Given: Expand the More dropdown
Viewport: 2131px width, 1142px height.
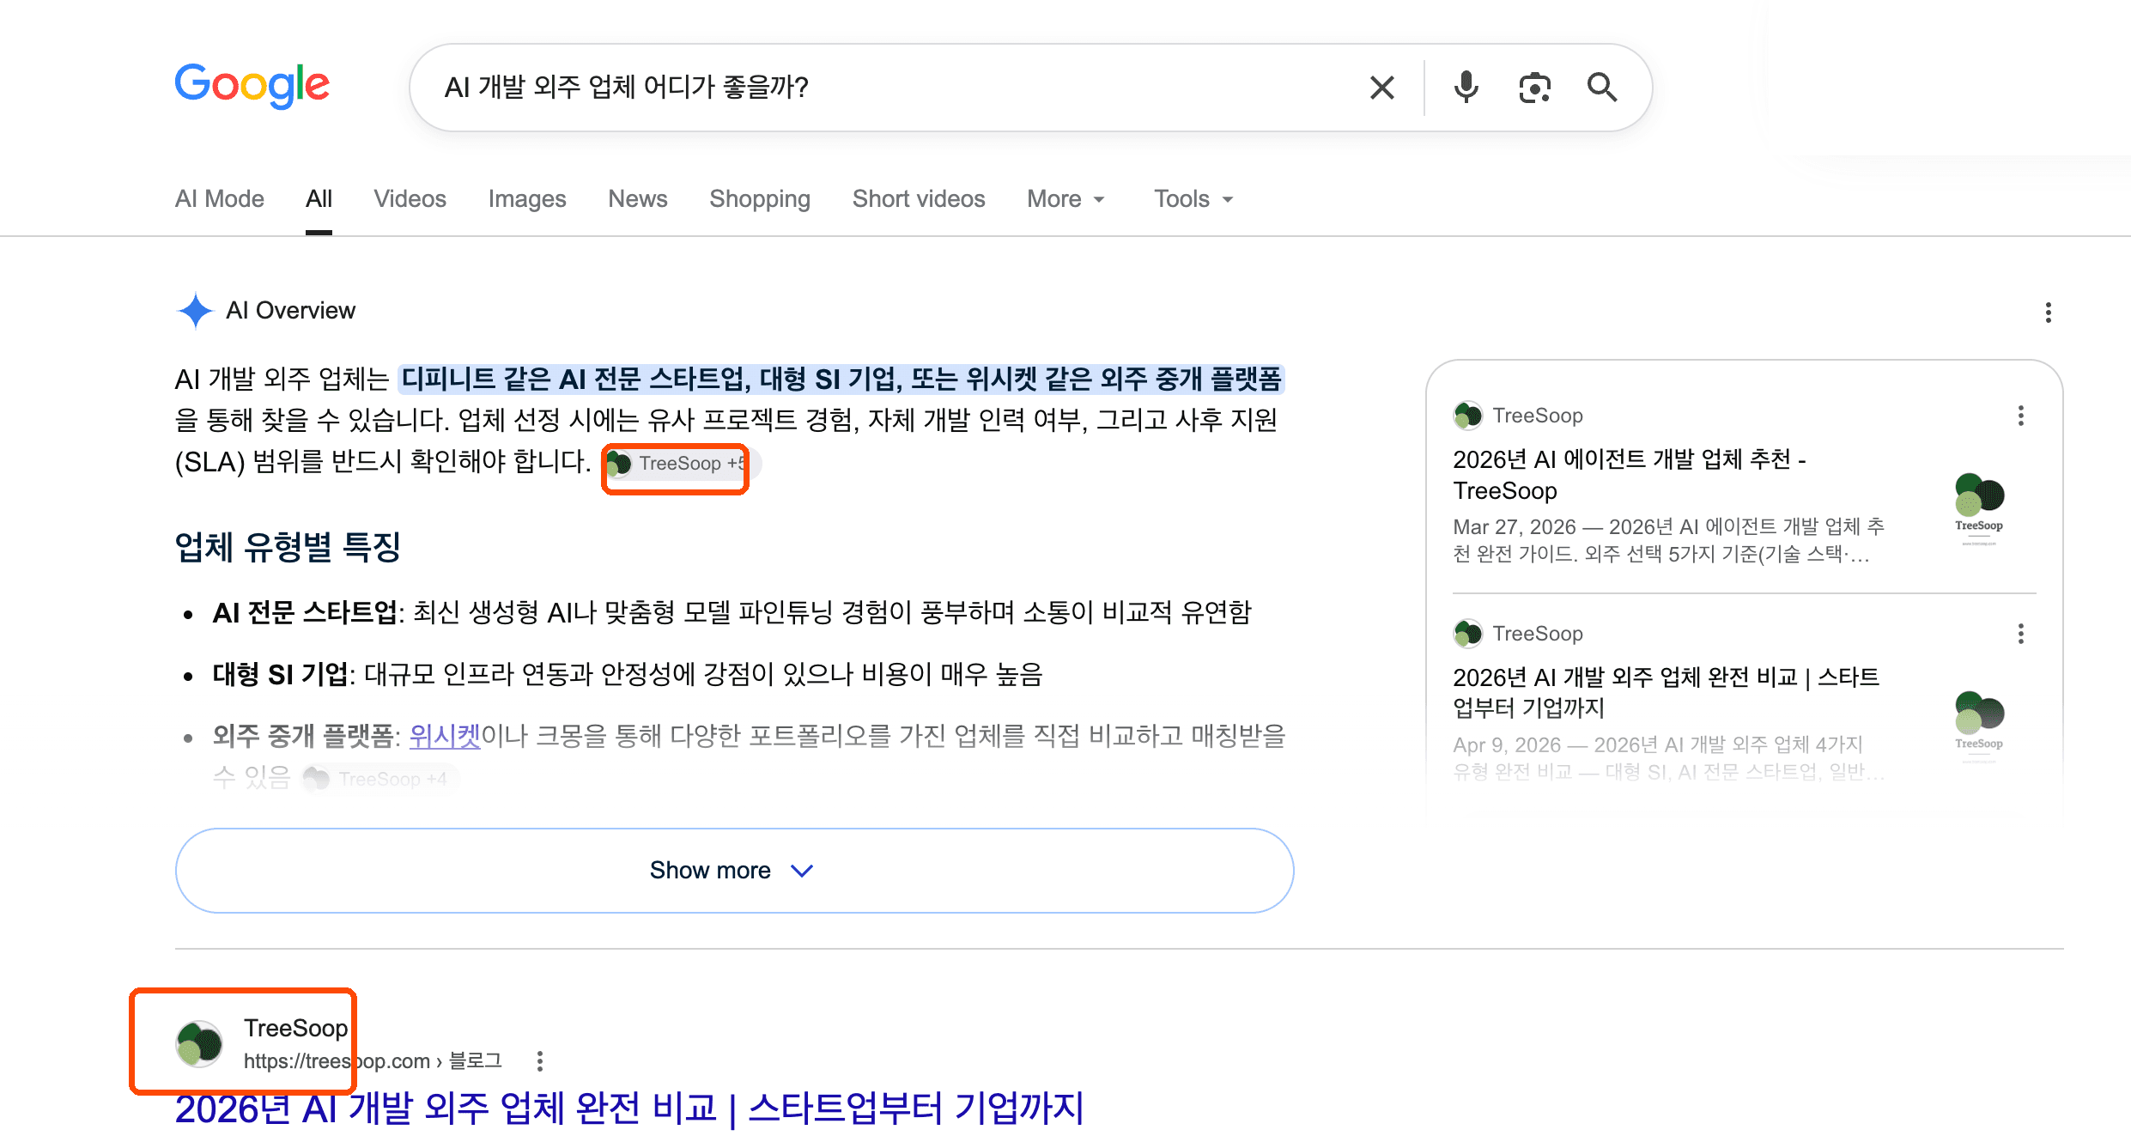Looking at the screenshot, I should [x=1065, y=199].
